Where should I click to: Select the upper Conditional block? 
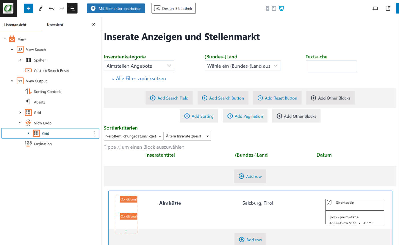(x=128, y=199)
